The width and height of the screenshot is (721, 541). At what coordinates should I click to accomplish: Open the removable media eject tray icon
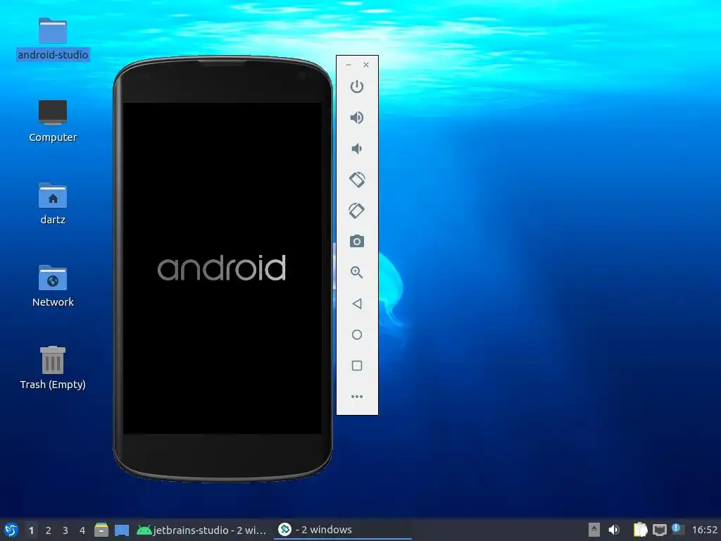[594, 530]
